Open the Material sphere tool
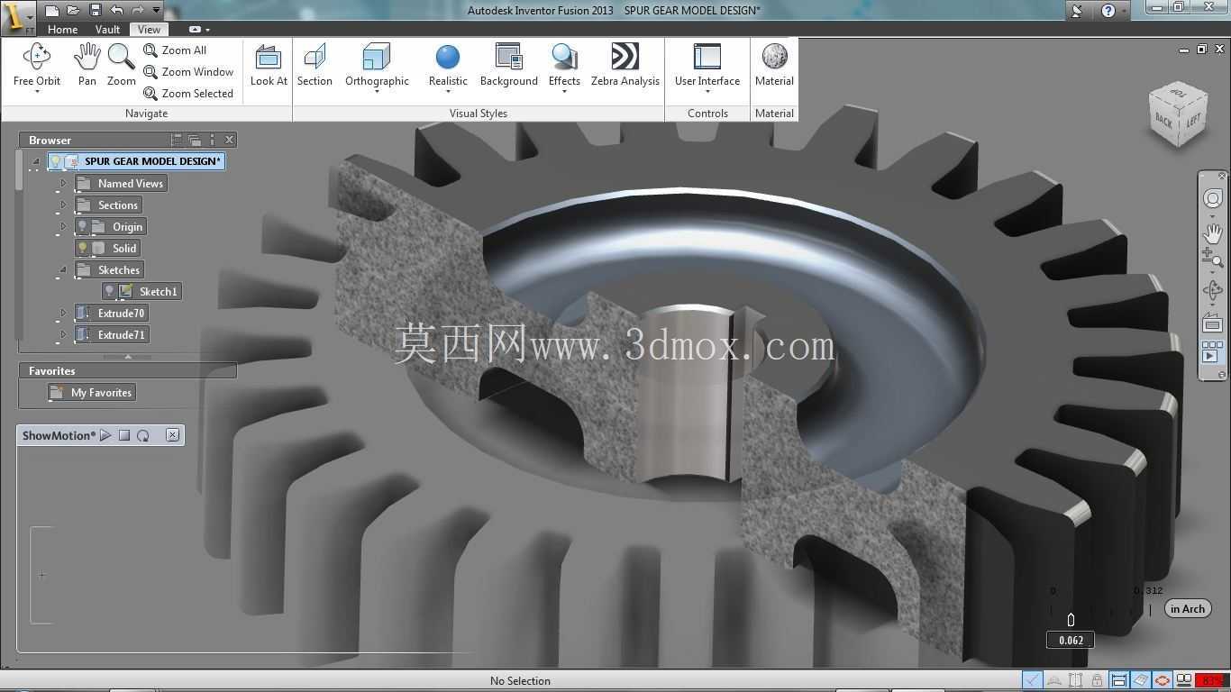The width and height of the screenshot is (1231, 692). [x=774, y=65]
